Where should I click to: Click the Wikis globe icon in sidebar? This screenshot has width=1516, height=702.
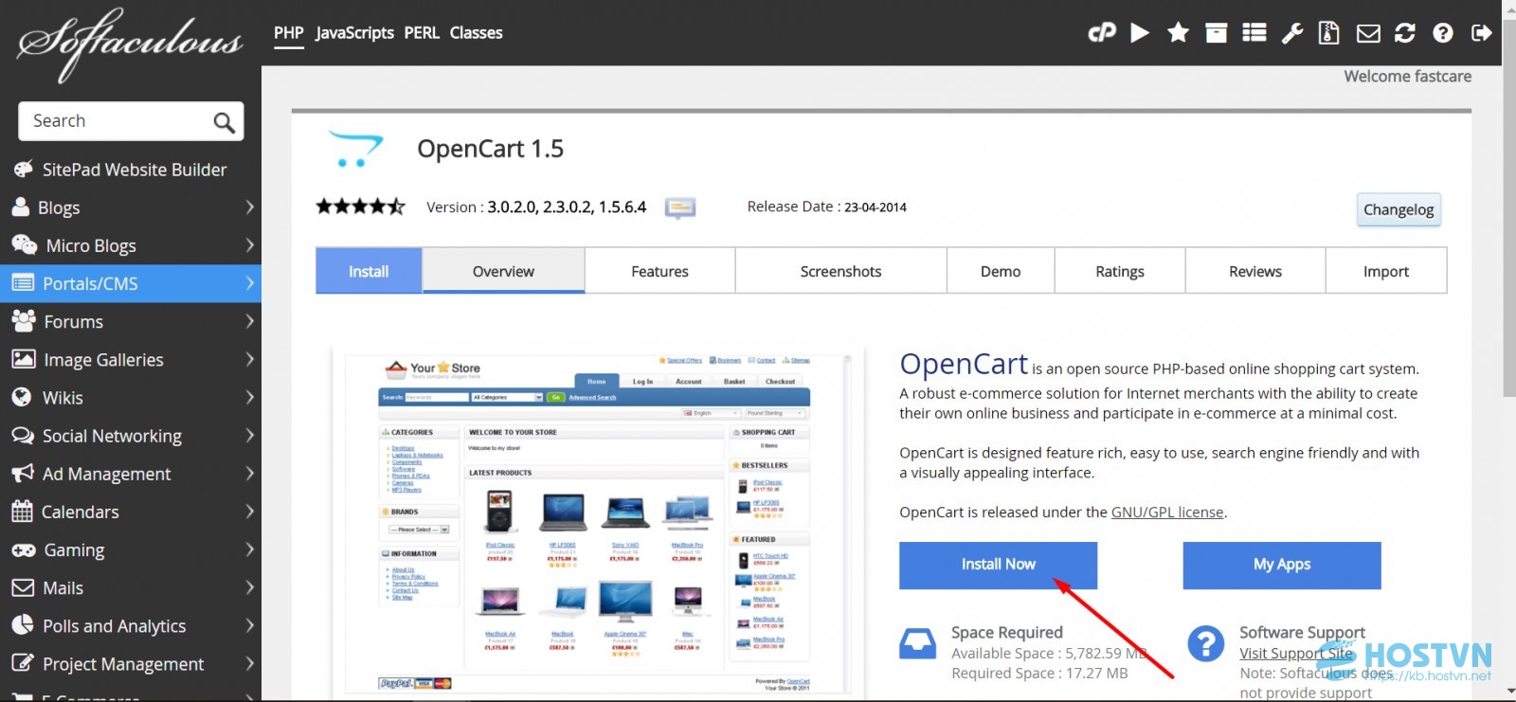pos(21,398)
